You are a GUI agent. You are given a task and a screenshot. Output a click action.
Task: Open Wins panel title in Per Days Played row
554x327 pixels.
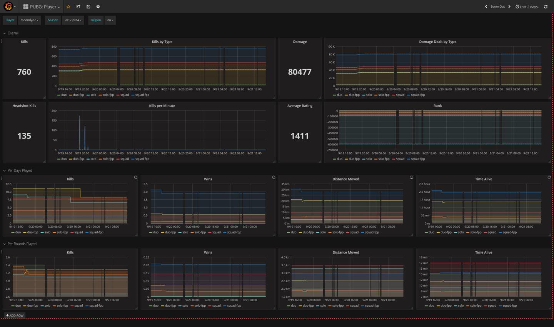pos(208,179)
